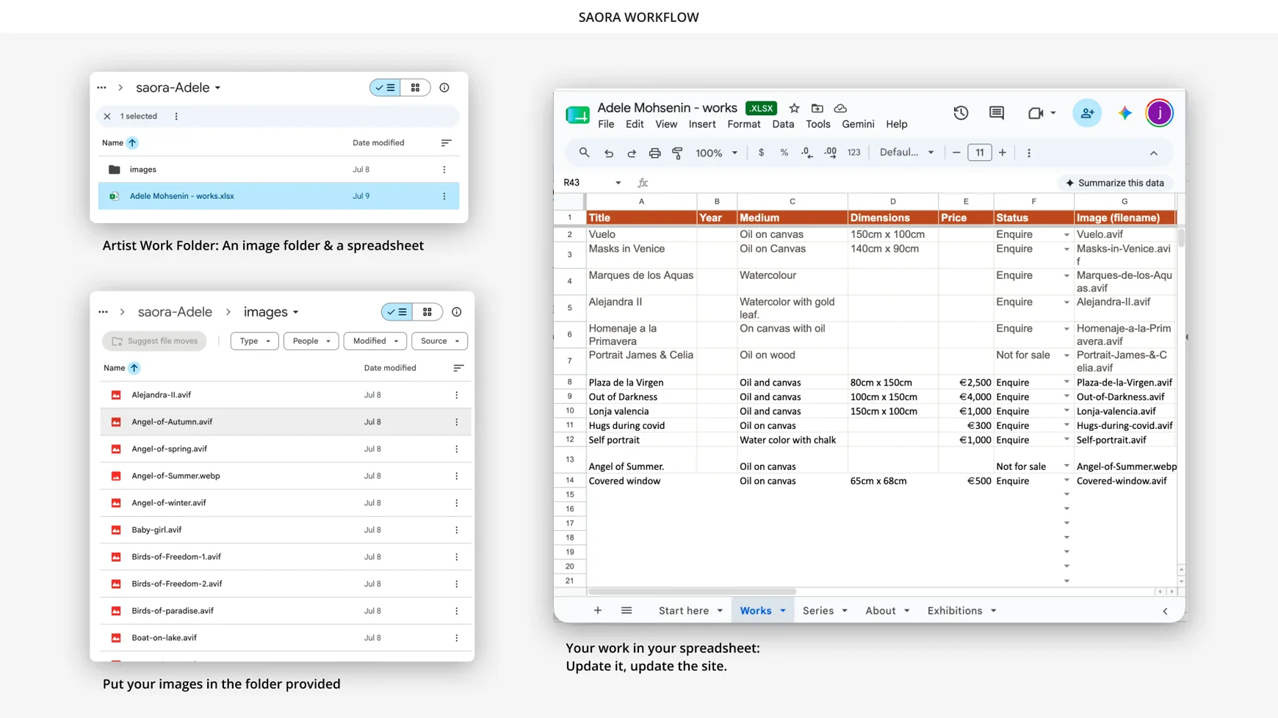Image resolution: width=1278 pixels, height=718 pixels.
Task: Switch saora-Adele folder to grid view
Action: pyautogui.click(x=416, y=87)
